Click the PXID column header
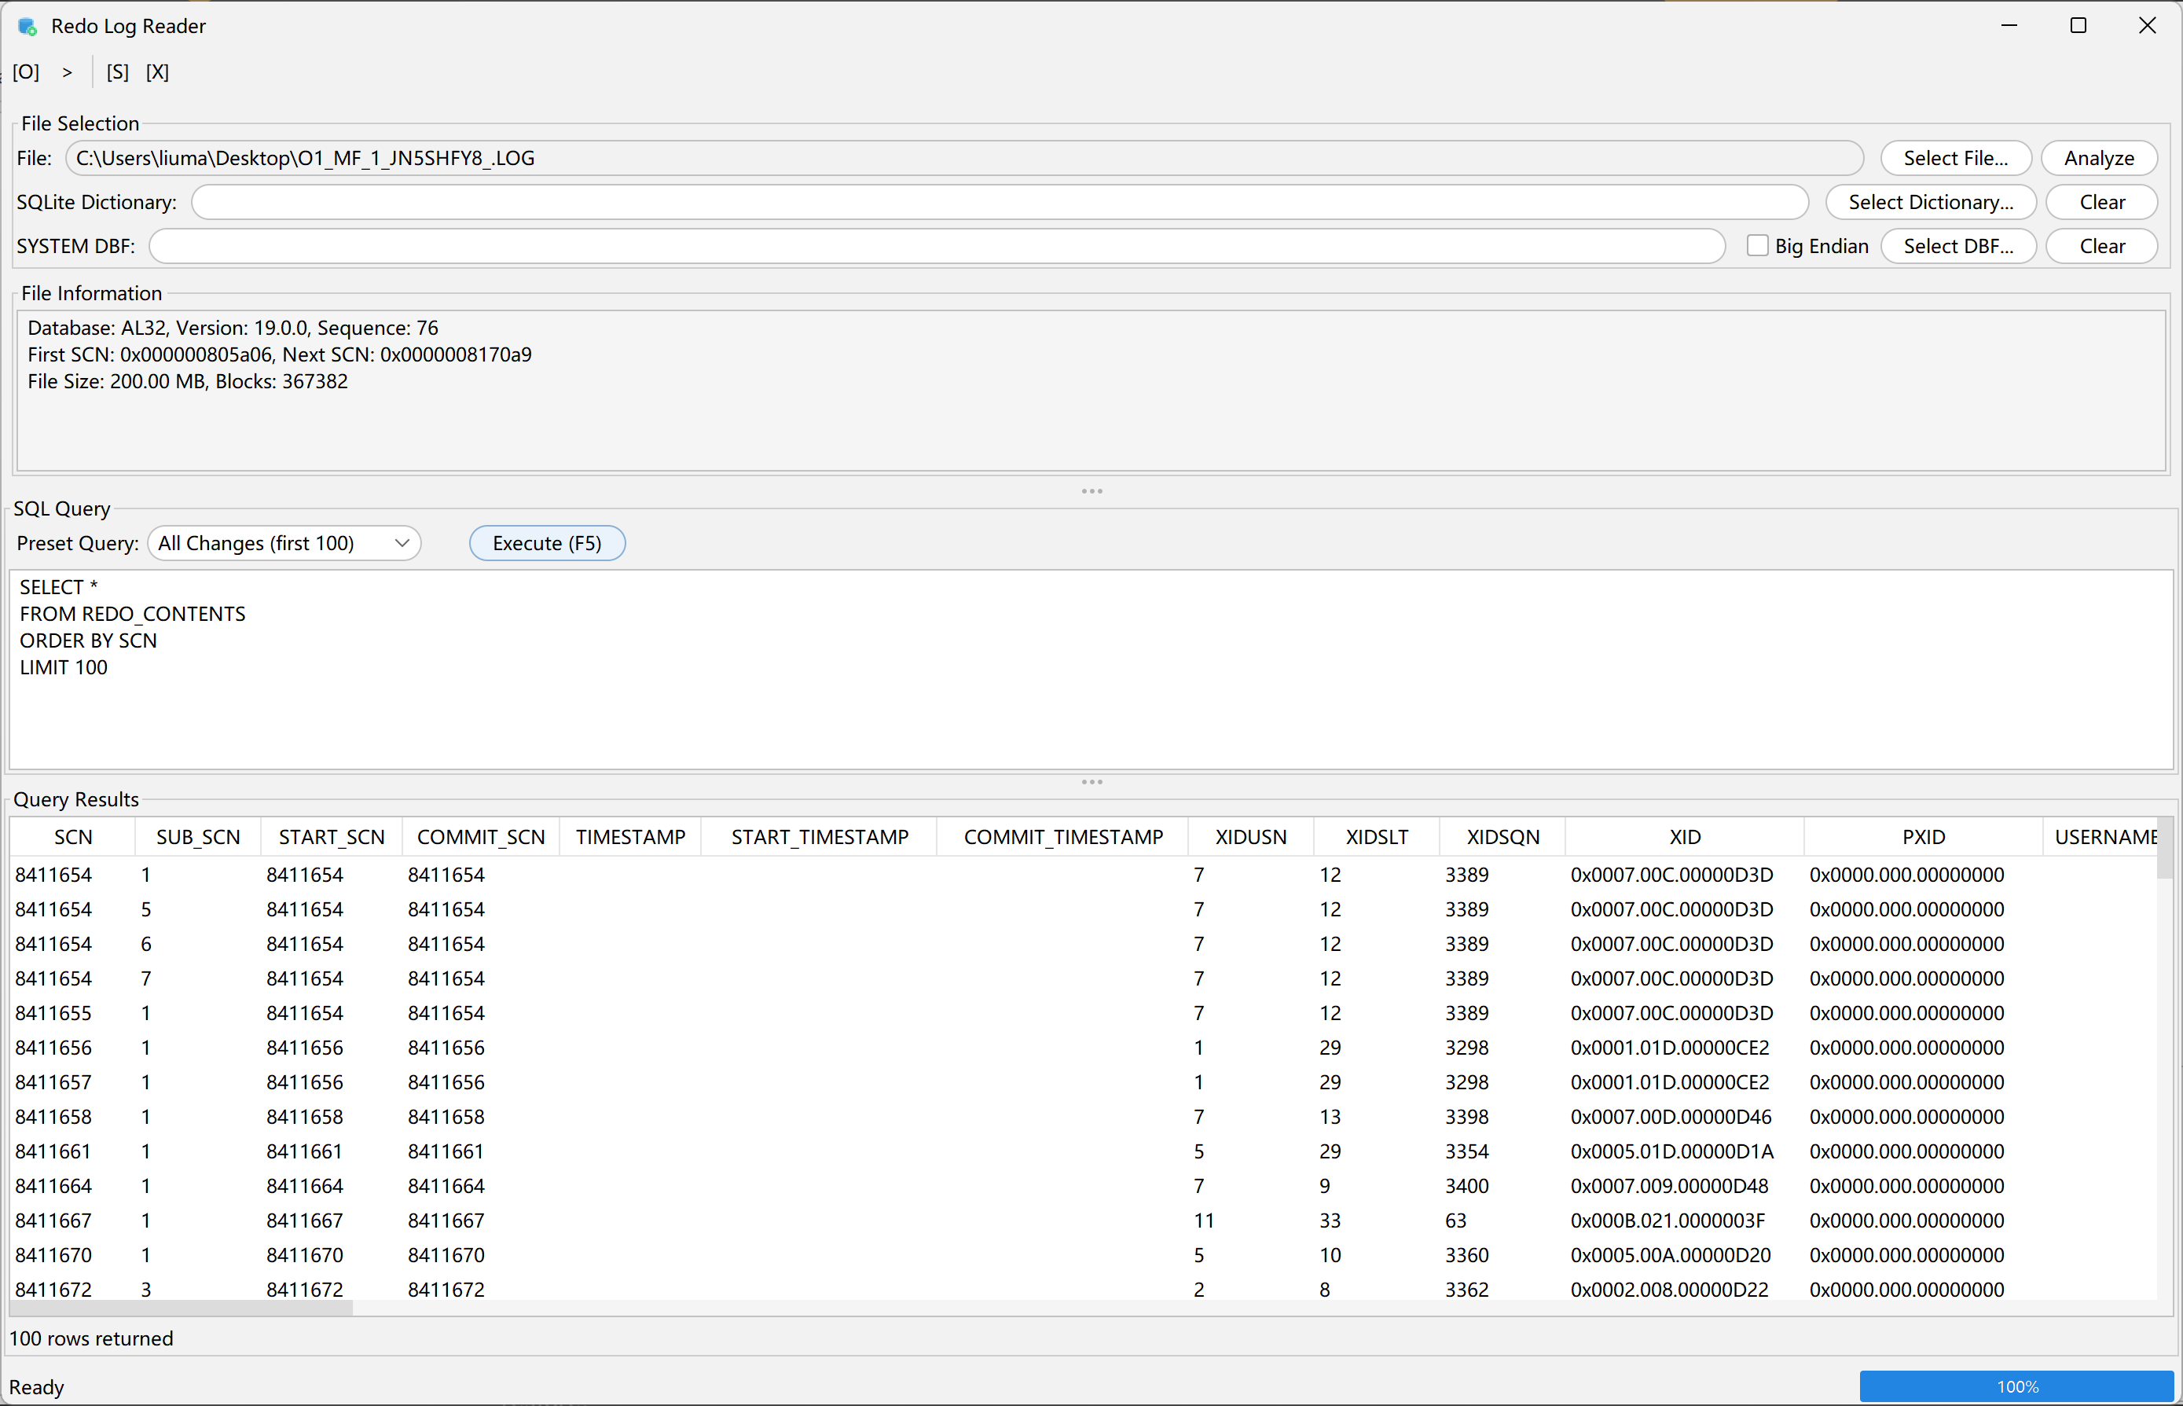This screenshot has height=1406, width=2183. click(1924, 837)
